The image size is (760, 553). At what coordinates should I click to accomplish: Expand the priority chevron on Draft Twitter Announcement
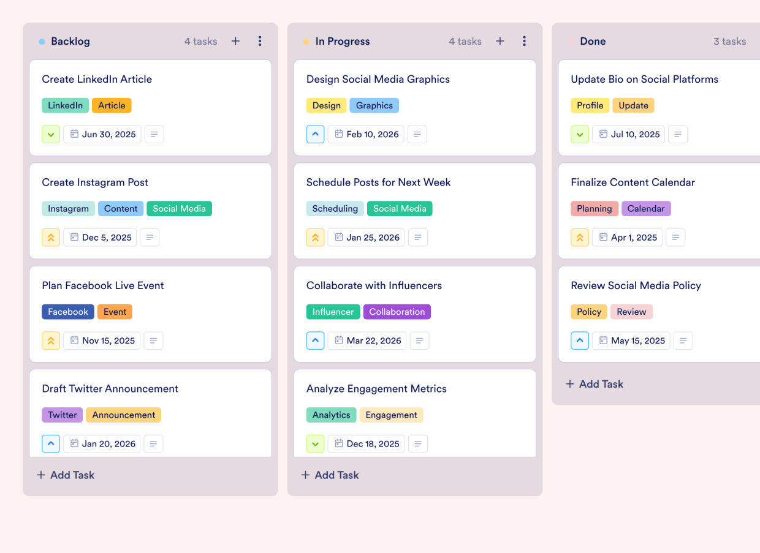pos(51,443)
